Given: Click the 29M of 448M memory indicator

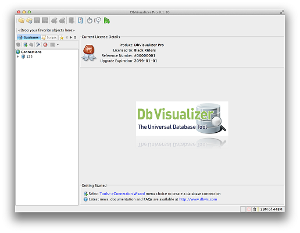Looking at the screenshot, I should (x=271, y=209).
